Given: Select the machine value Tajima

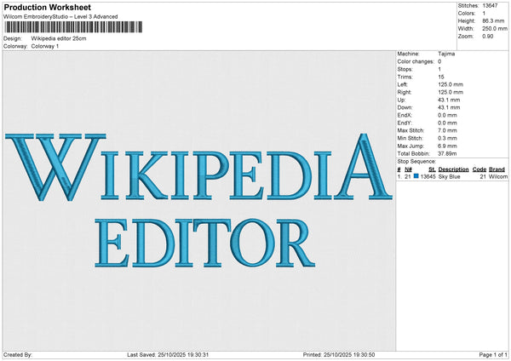Looking at the screenshot, I should click(446, 54).
